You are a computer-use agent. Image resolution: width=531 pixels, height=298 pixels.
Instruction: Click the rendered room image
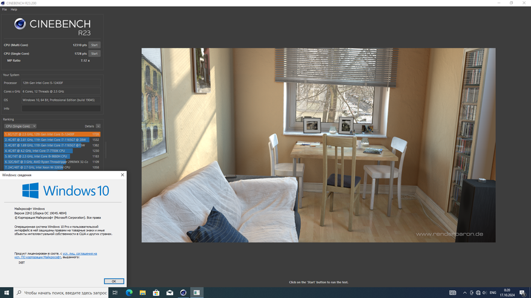318,145
